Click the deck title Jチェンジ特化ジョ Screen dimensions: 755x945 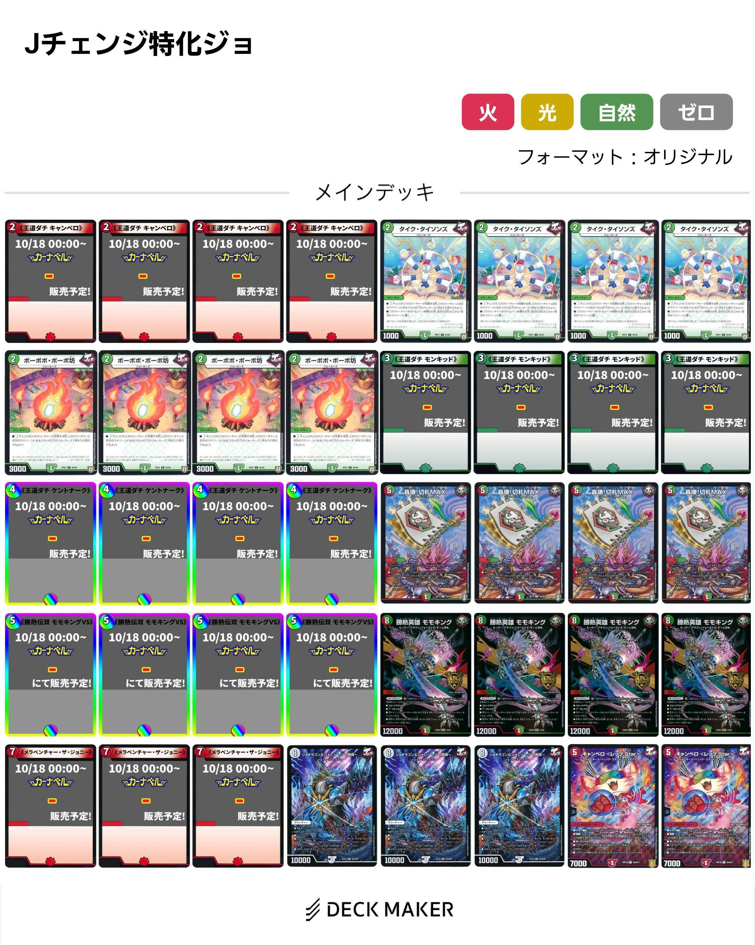click(139, 44)
